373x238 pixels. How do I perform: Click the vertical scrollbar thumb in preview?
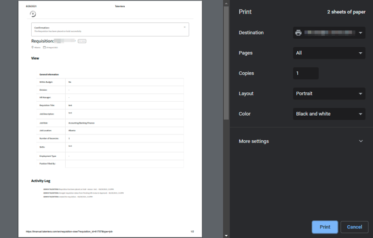226,61
